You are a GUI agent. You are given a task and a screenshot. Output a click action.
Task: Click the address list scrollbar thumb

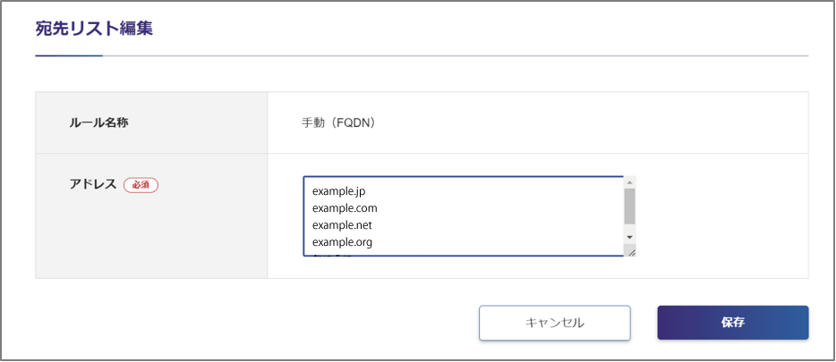pyautogui.click(x=629, y=206)
